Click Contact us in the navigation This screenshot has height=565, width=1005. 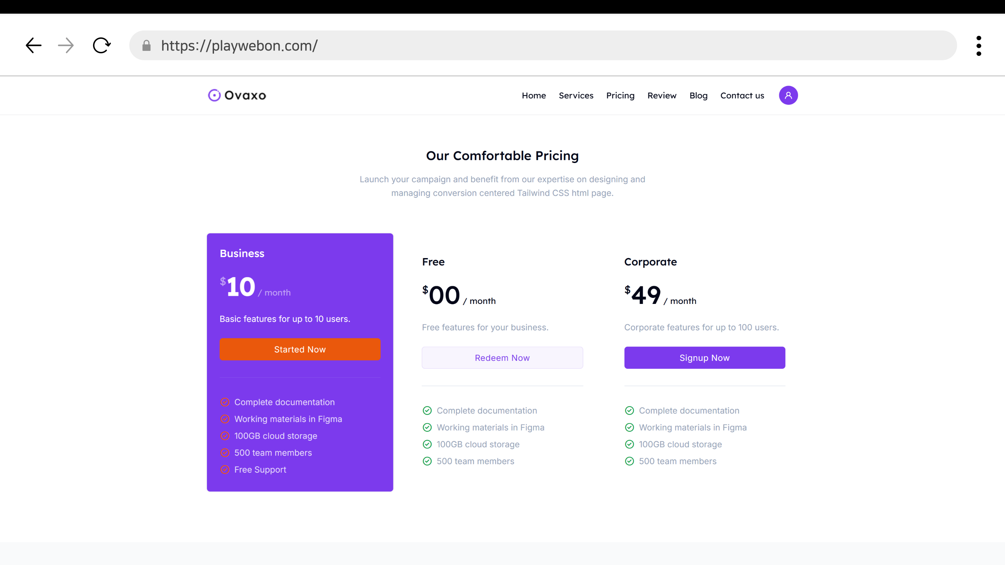[742, 95]
